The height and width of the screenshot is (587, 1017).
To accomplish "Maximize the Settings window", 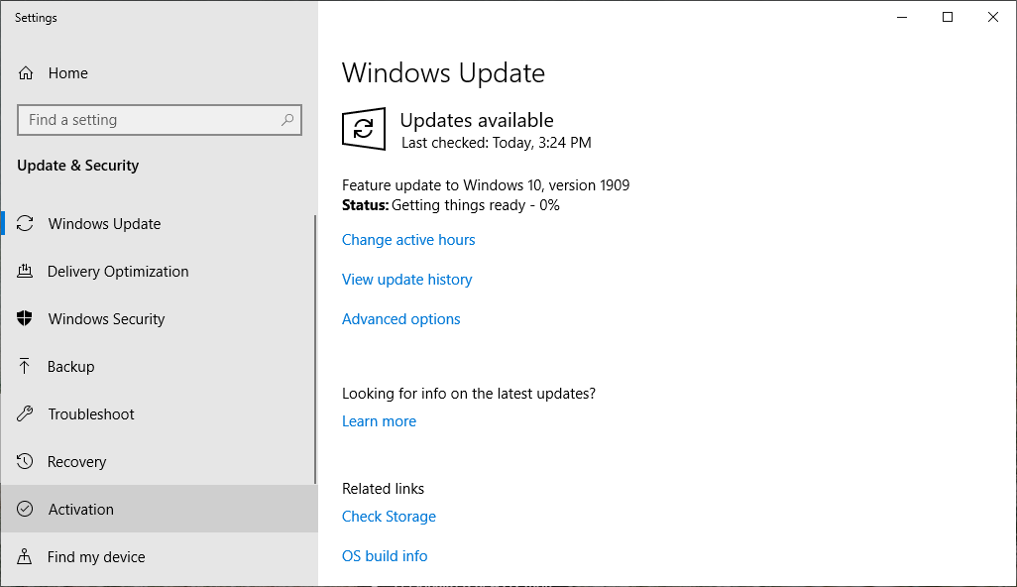I will 947,18.
